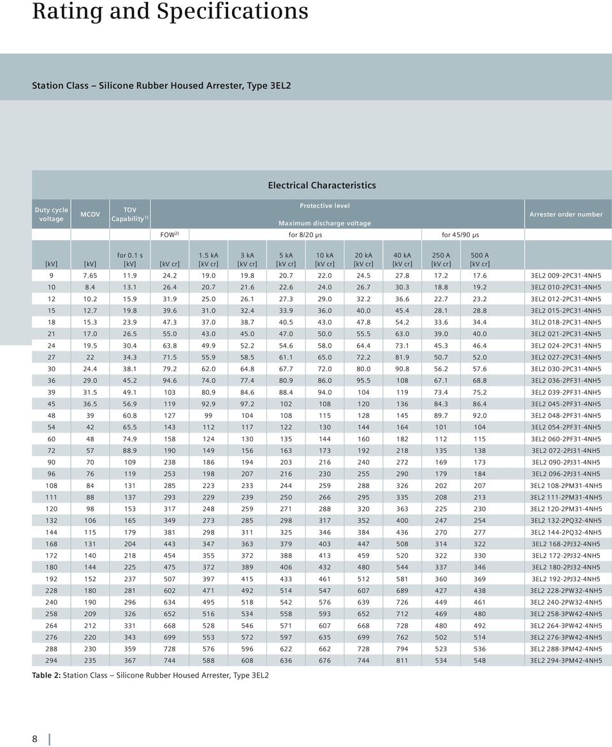This screenshot has width=612, height=747.
Task: Click order number '3EL2 015-2PC31-4NH5'
Action: (x=566, y=311)
